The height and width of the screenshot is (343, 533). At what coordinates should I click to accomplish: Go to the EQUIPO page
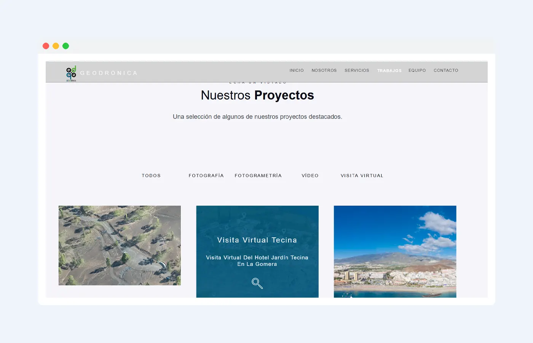click(x=417, y=70)
